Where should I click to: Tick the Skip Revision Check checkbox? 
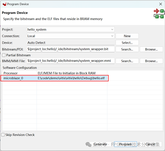click(x=3, y=135)
